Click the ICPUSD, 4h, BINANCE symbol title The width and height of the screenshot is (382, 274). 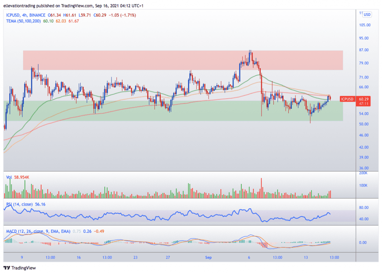26,15
